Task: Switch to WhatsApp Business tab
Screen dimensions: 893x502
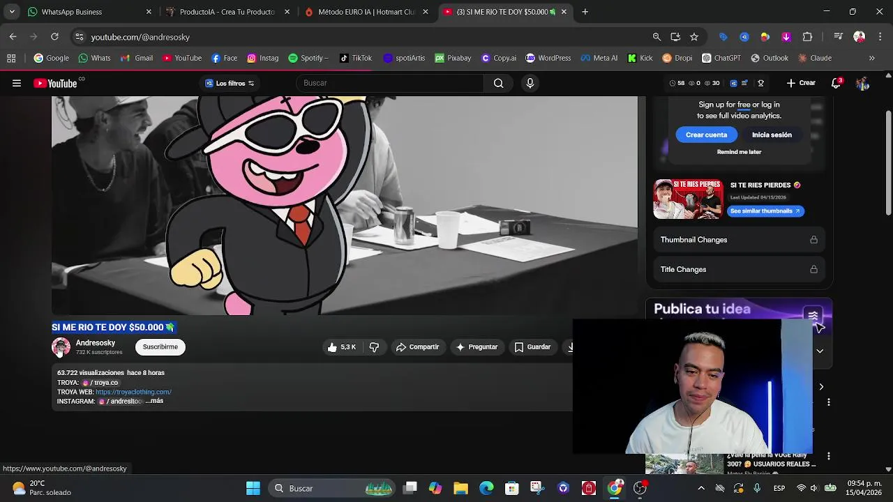Action: (87, 12)
